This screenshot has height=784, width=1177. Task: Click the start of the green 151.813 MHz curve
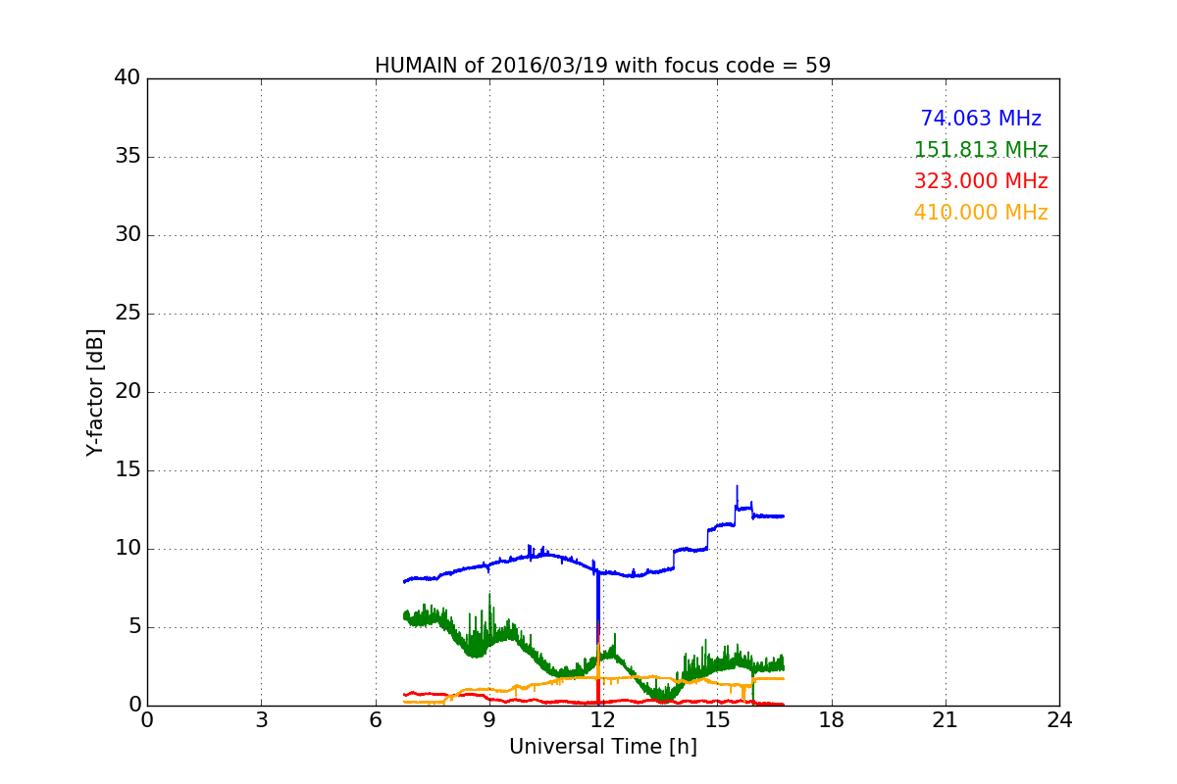404,615
